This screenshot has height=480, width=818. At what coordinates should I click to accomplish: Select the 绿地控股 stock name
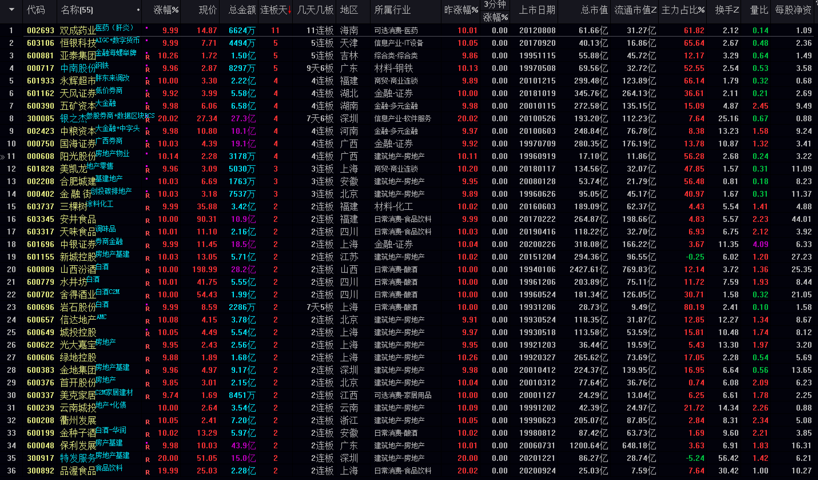click(x=78, y=358)
